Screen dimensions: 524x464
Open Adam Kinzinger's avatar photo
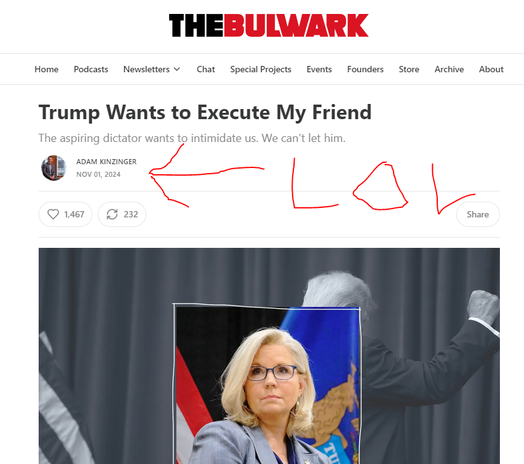tap(53, 168)
